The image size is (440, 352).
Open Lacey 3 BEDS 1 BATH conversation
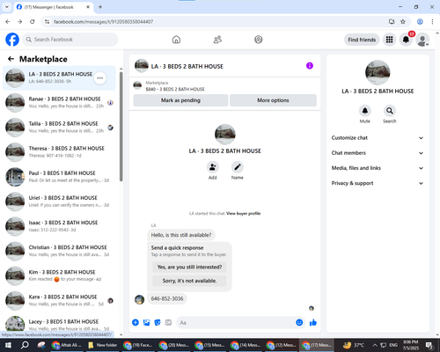(60, 324)
